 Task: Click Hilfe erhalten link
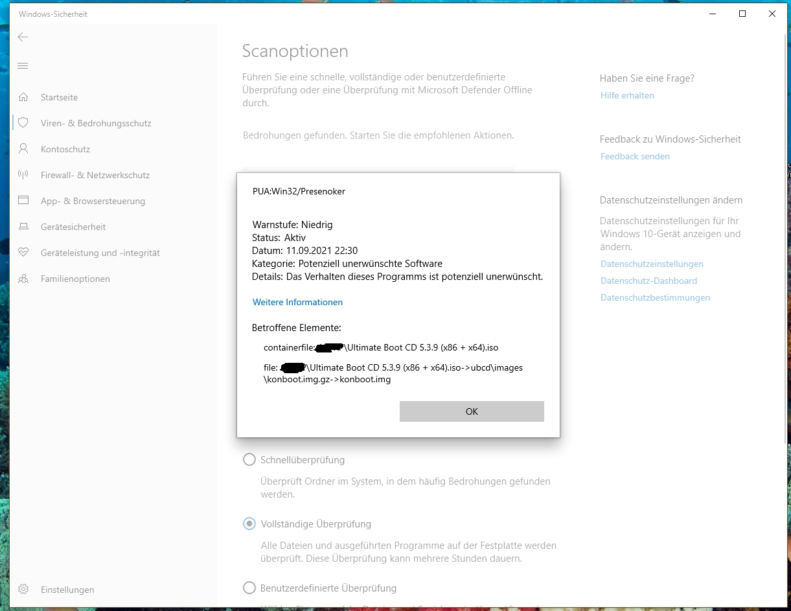pyautogui.click(x=627, y=95)
